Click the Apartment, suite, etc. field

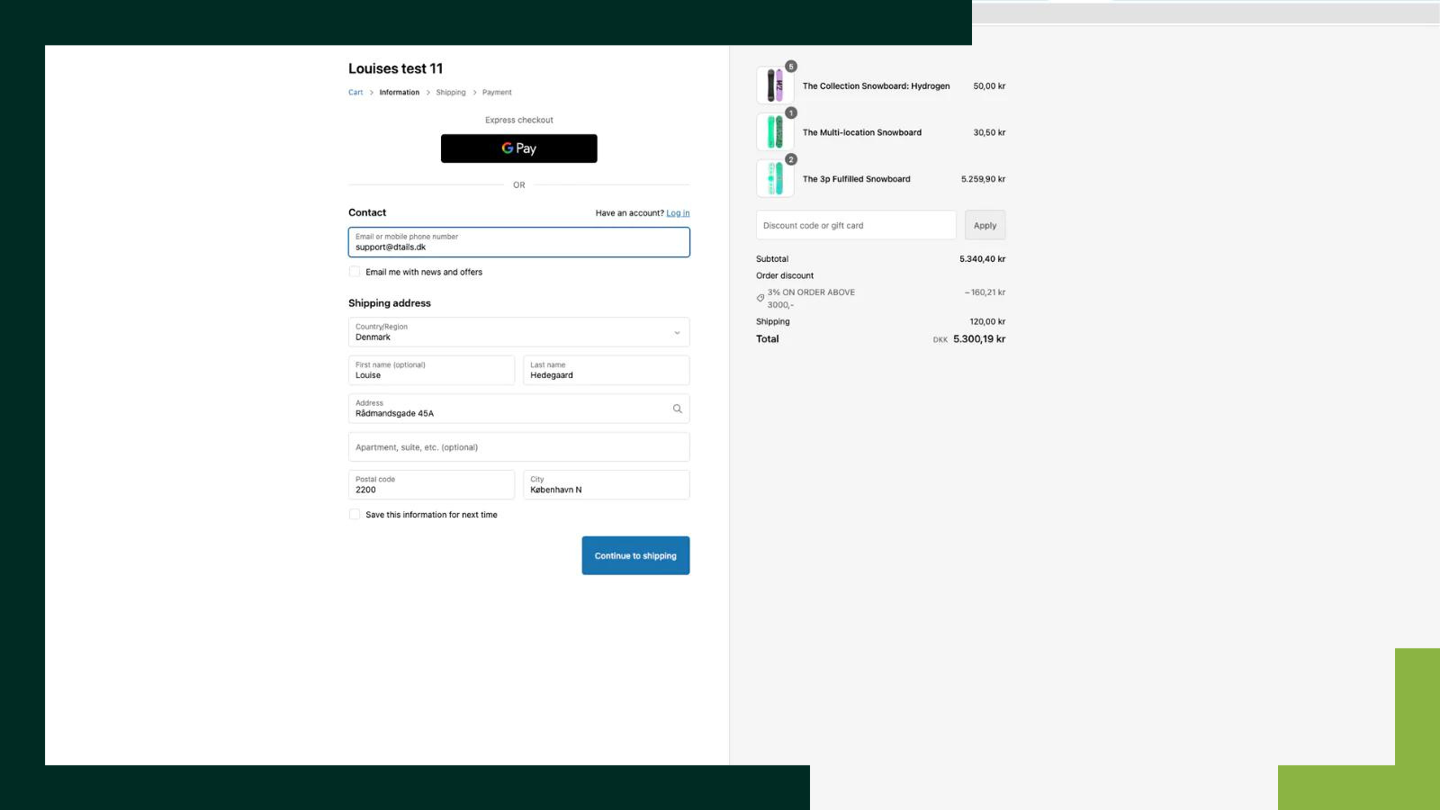pos(518,446)
